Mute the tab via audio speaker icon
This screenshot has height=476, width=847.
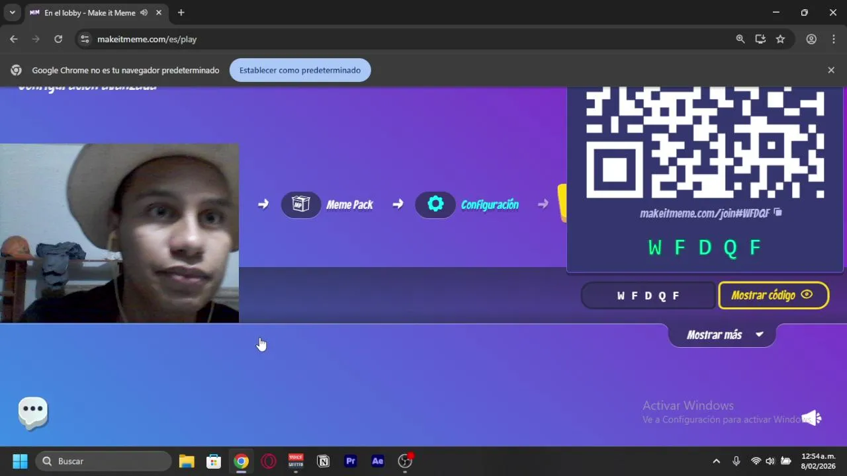pyautogui.click(x=144, y=13)
